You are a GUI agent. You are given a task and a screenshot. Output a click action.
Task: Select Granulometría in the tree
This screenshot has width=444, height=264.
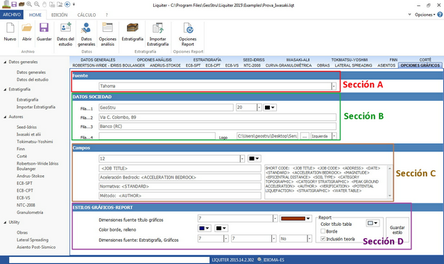[30, 213]
